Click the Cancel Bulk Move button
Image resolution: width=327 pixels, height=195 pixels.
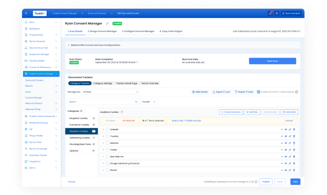tap(231, 112)
